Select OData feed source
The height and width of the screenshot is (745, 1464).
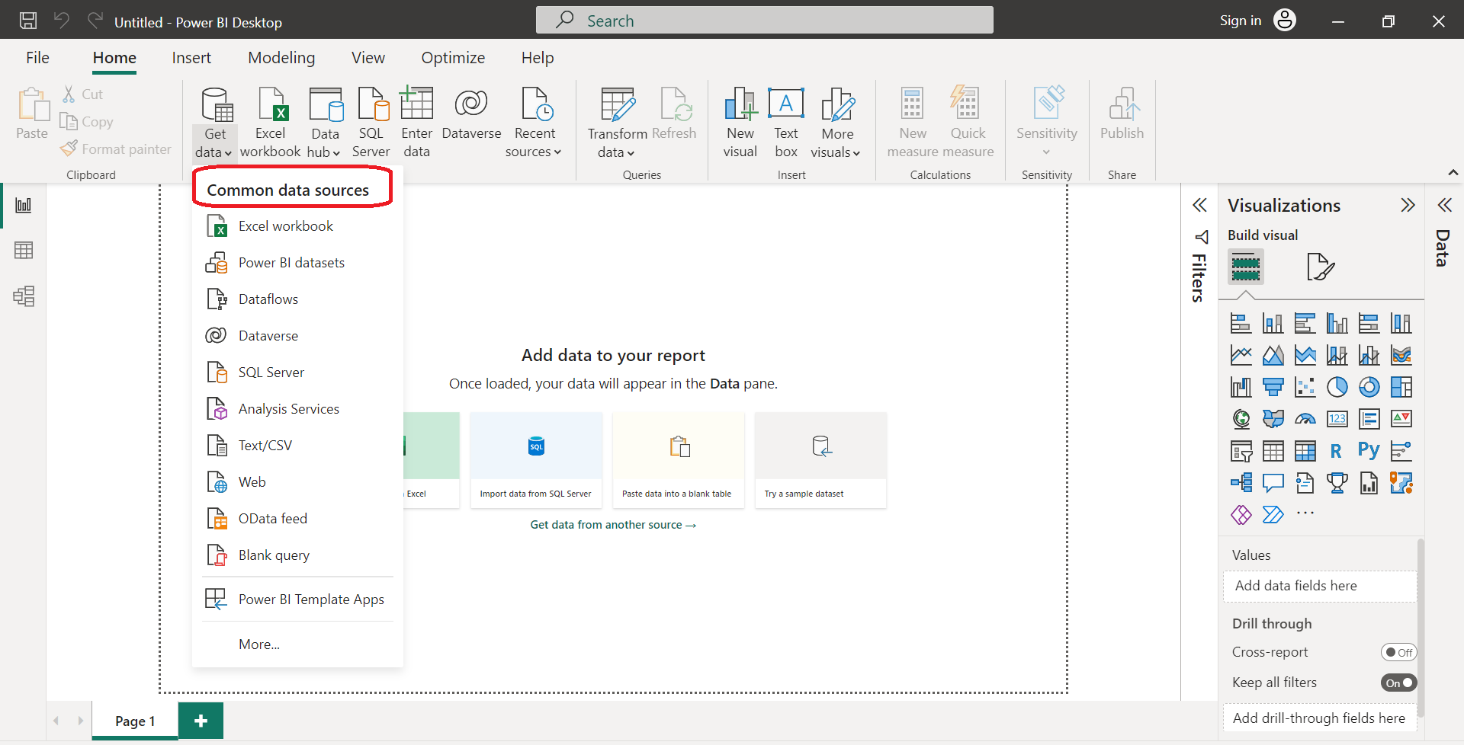click(297, 519)
